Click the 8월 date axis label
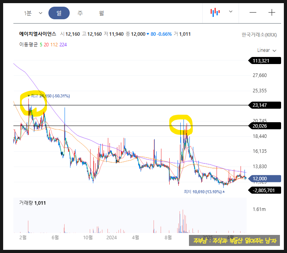287x253 pixels. pyautogui.click(x=168, y=237)
